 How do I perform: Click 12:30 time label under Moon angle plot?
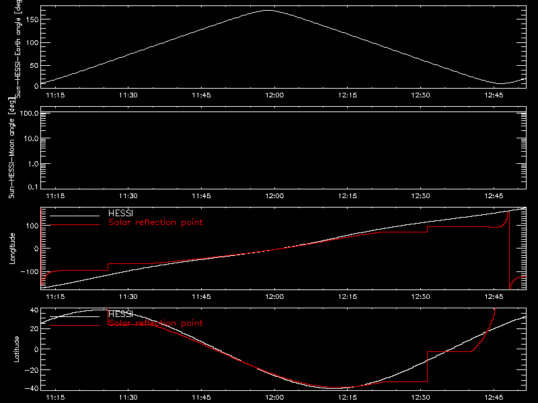[421, 195]
